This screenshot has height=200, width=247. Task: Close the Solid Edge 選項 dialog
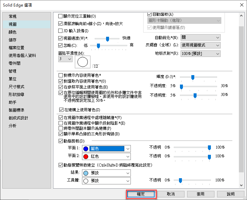[x=242, y=5]
